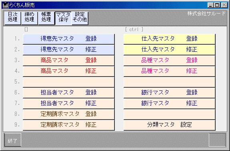230x151 pixels.
Task: Click the 終了 exit button
Action: 13,140
